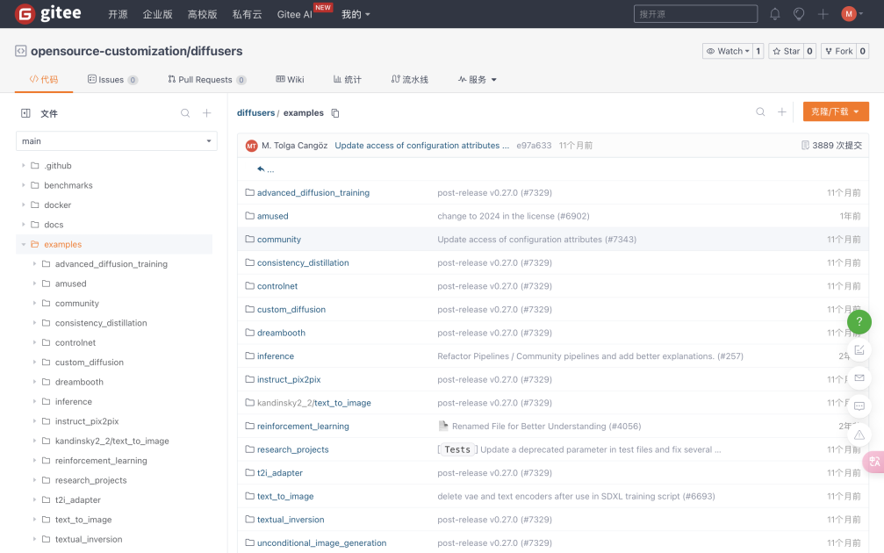The height and width of the screenshot is (553, 884).
Task: Open the Watch dropdown
Action: [728, 51]
